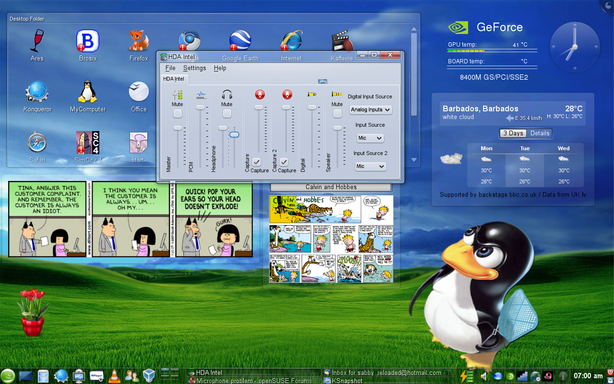614x384 pixels.
Task: Uncheck the Capture checkbox under Capture channel
Action: 257,162
